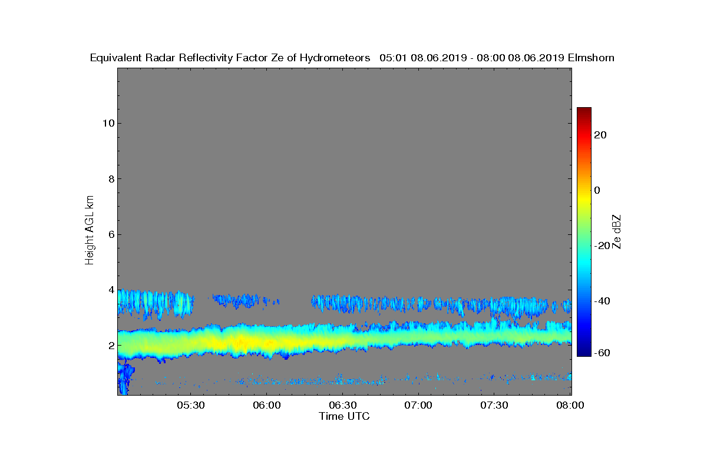Click the colorbar value 20
This screenshot has height=471, width=707.
pos(600,135)
